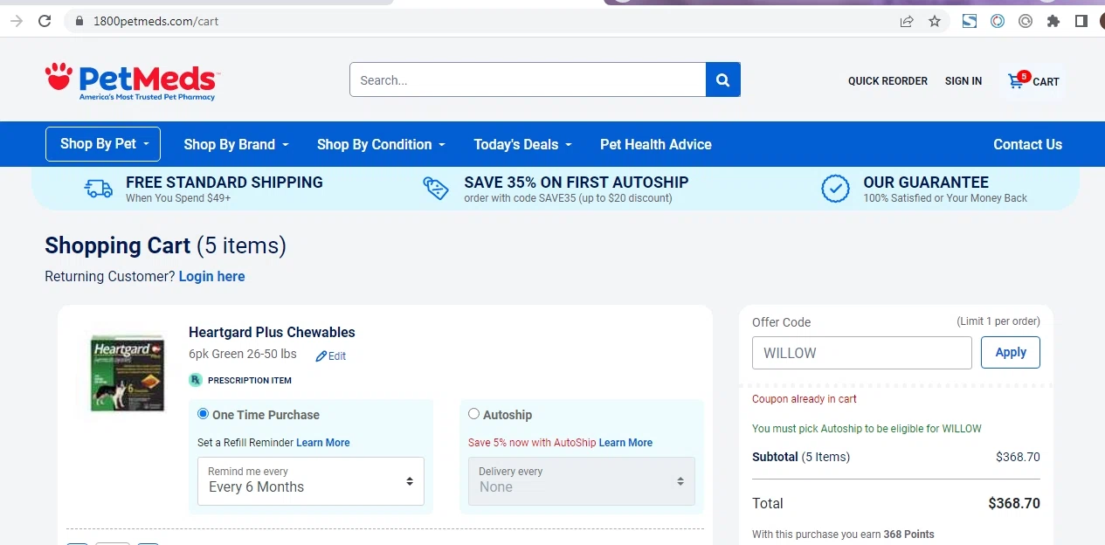Screen dimensions: 1105x545
Task: Select the Autoship radio button
Action: tap(474, 414)
